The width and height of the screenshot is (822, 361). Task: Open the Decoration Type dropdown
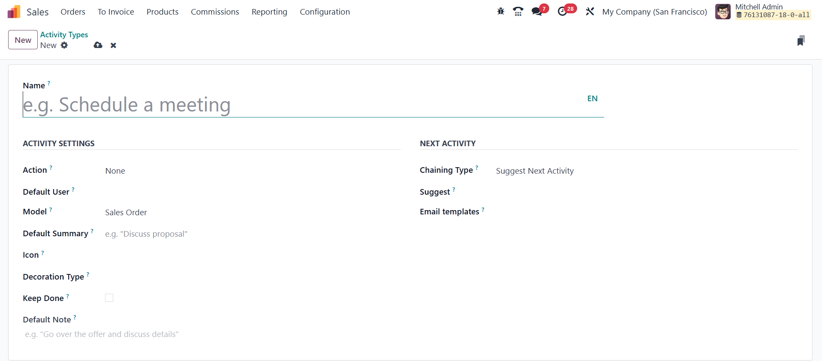click(253, 277)
